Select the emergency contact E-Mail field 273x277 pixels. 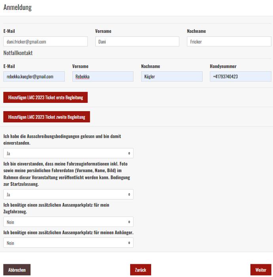coord(34,77)
